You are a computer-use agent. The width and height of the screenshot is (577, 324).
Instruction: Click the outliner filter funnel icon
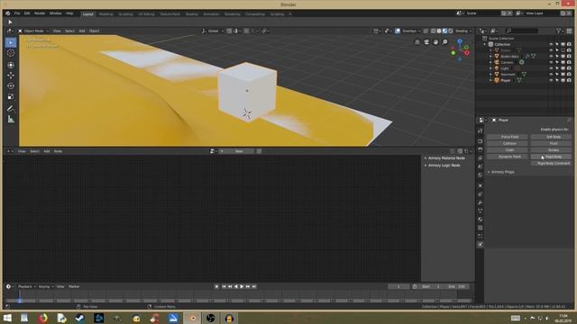click(558, 31)
